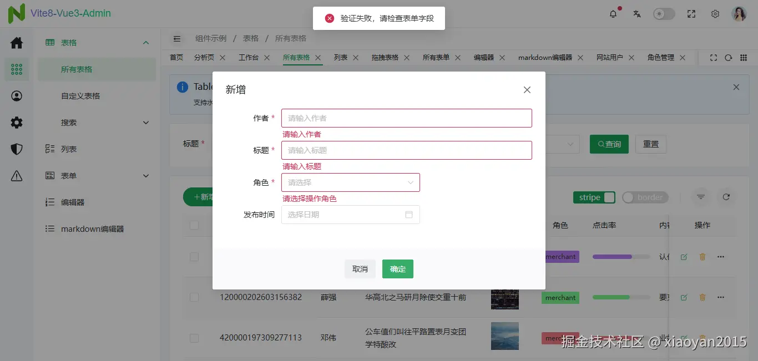Select the shield permission icon in the sidebar
The image size is (758, 361).
coord(17,149)
